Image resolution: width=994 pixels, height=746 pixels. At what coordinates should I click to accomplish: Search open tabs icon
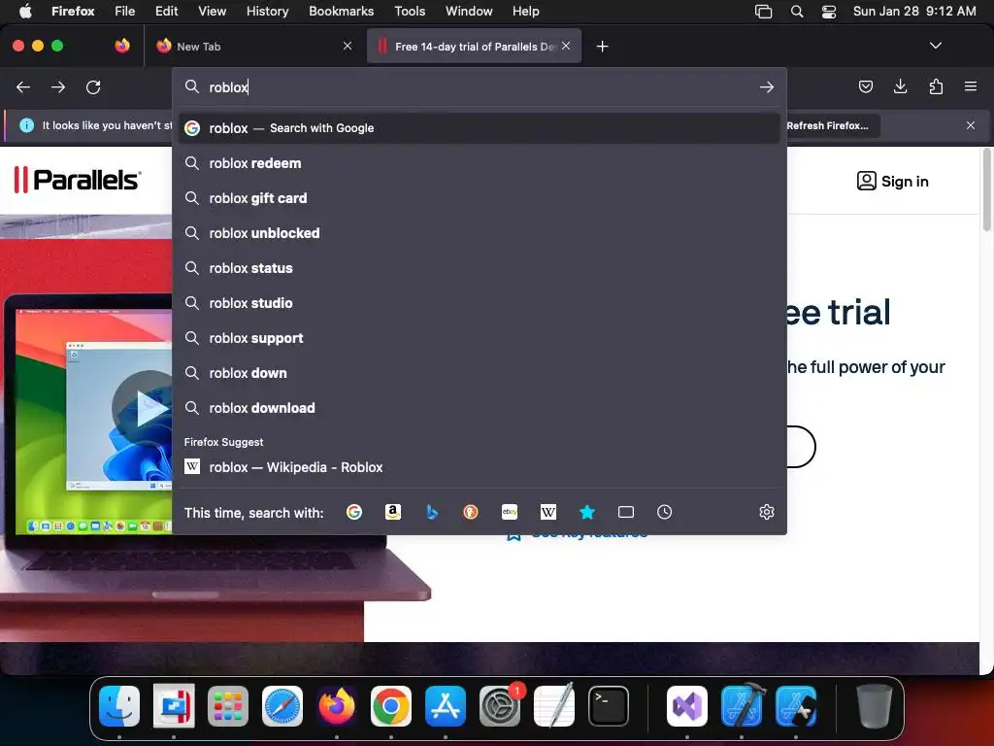pos(626,512)
